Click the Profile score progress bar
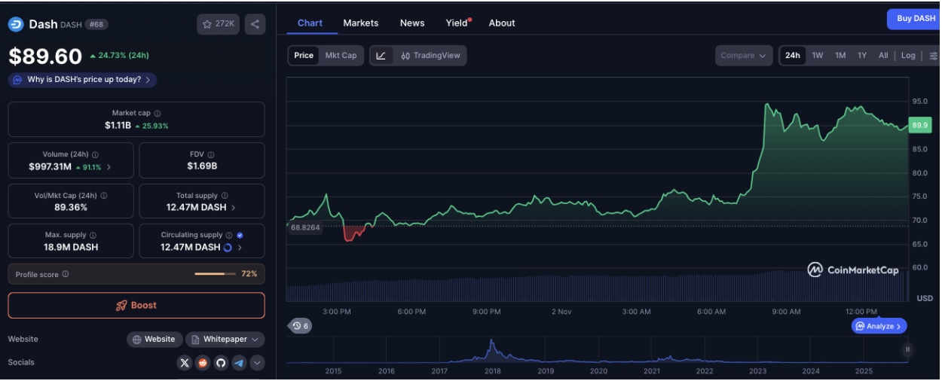The height and width of the screenshot is (381, 942). coord(215,274)
